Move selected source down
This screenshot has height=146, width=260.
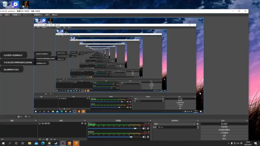point(55,140)
